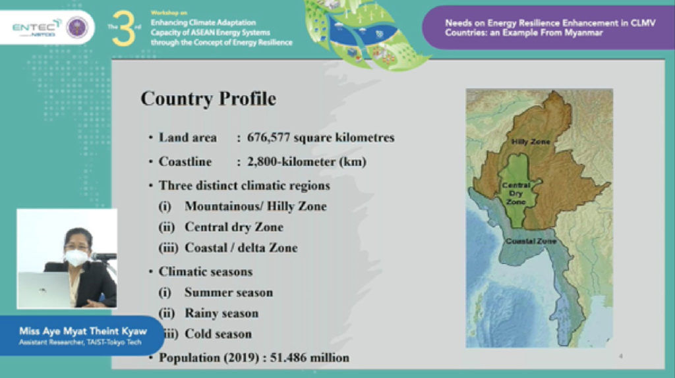Click the Coastal Zone label on map
The image size is (675, 378).
click(531, 241)
